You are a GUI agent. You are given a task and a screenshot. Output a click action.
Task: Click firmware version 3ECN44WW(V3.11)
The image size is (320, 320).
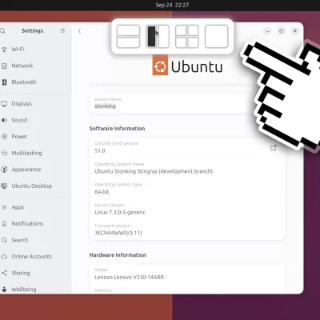coord(118,233)
